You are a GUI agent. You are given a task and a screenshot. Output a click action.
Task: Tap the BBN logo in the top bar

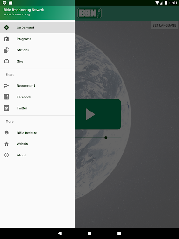89,13
